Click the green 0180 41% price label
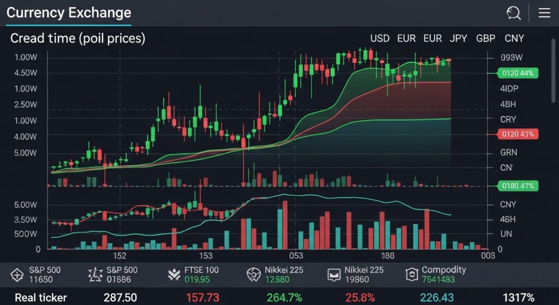The width and height of the screenshot is (559, 305). pyautogui.click(x=518, y=186)
